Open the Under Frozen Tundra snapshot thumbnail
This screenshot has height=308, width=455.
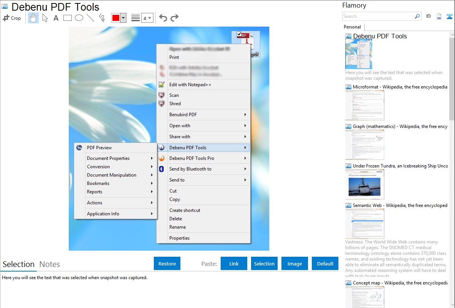pos(365,184)
